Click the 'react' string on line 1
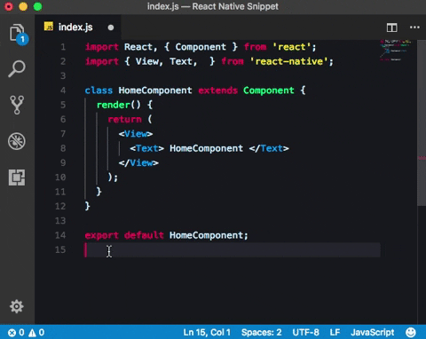 coord(292,47)
